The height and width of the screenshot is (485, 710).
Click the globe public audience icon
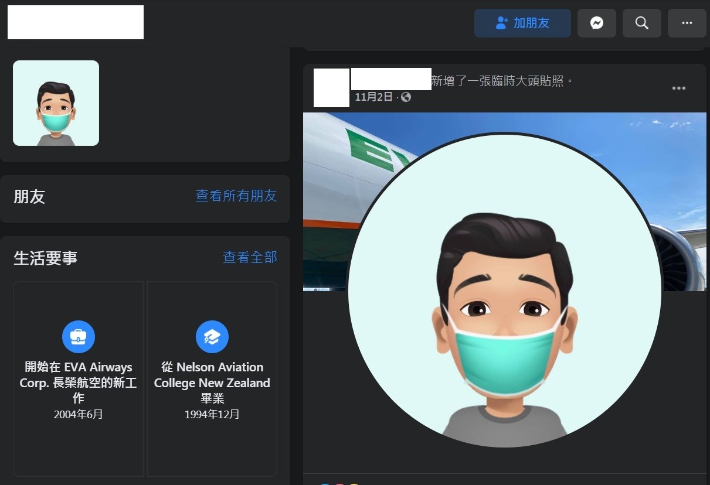point(406,97)
